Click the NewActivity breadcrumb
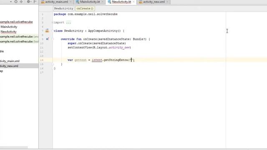 coord(63,8)
